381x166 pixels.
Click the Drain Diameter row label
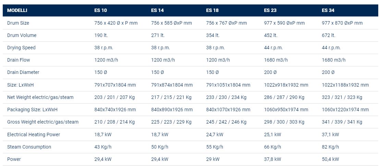pyautogui.click(x=23, y=72)
